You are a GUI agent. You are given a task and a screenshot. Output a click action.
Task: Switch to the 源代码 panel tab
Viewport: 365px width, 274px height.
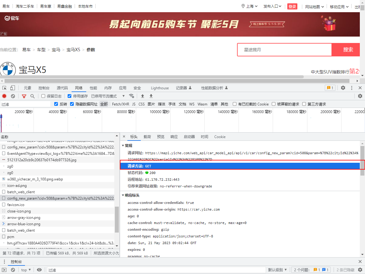pos(62,88)
